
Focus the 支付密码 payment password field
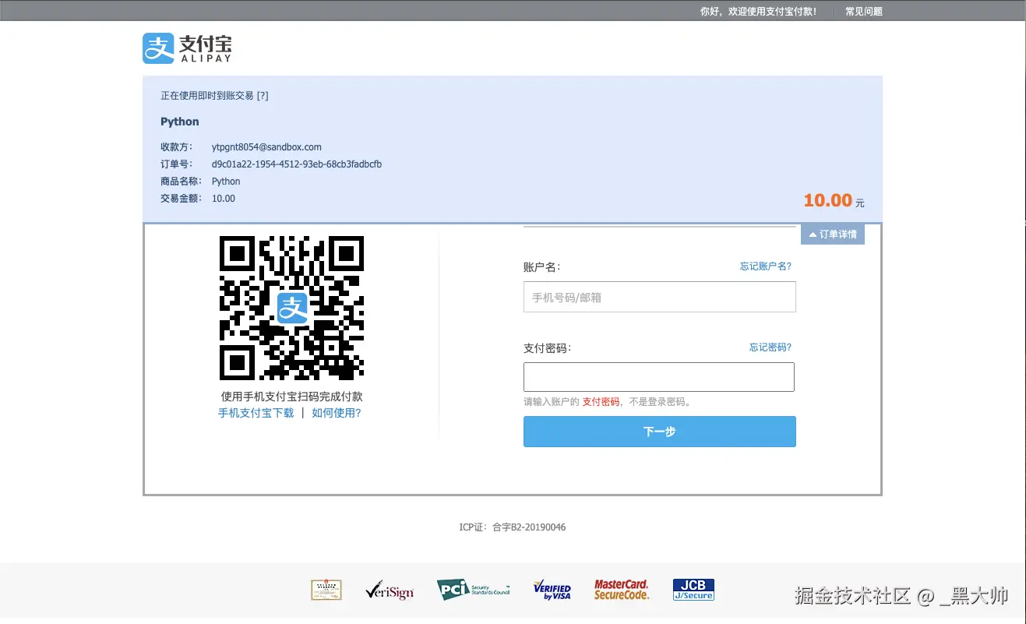[x=659, y=377]
